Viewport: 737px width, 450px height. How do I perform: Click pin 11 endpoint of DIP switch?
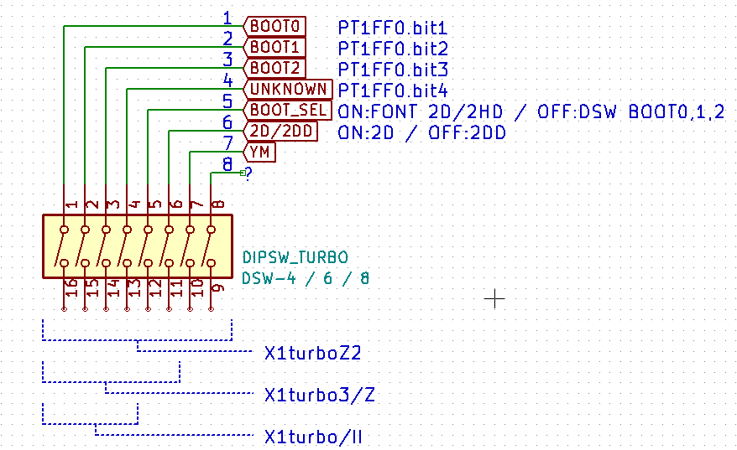170,308
